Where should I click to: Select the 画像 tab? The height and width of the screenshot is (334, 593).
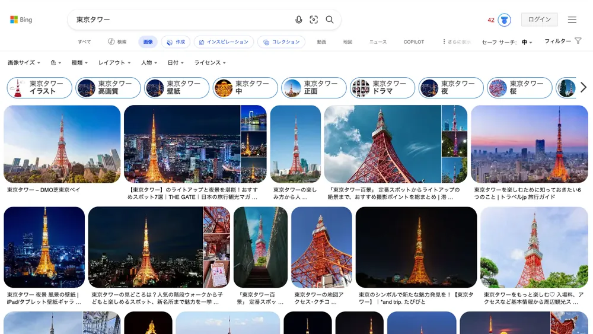pyautogui.click(x=148, y=42)
